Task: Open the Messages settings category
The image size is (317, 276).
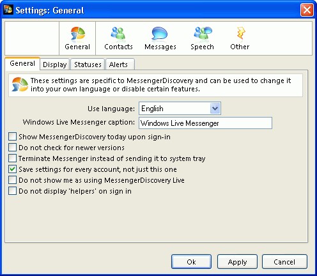Action: click(x=160, y=38)
